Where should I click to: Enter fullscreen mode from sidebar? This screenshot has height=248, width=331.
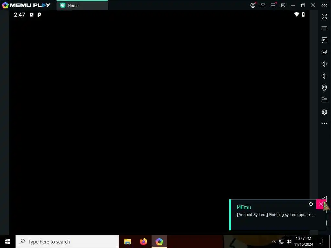[324, 16]
